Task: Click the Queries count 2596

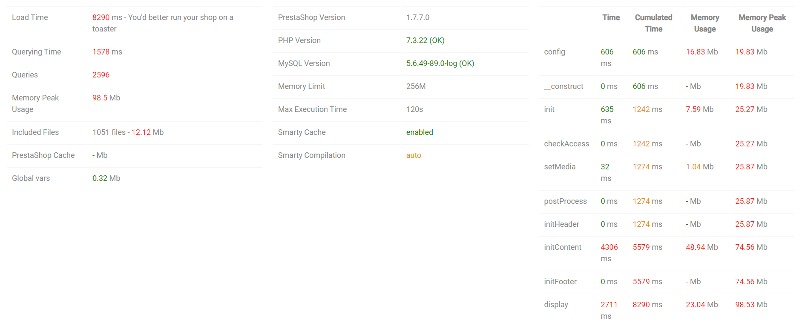Action: (x=101, y=75)
